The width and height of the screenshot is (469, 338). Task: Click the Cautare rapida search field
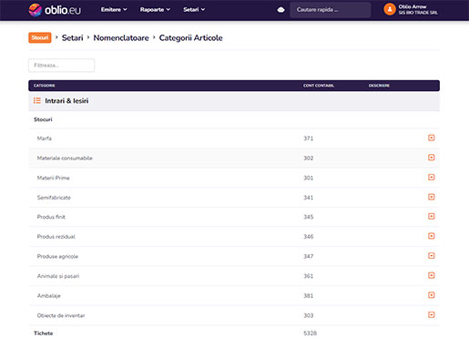[x=331, y=10]
